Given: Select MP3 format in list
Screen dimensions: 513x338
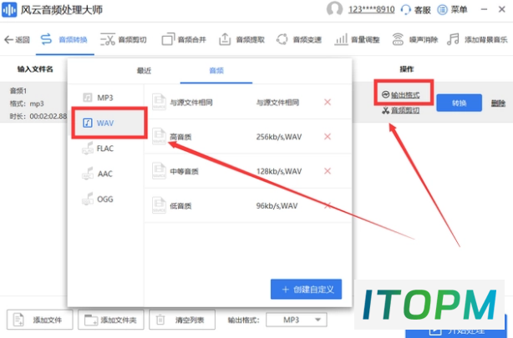Looking at the screenshot, I should pos(105,98).
